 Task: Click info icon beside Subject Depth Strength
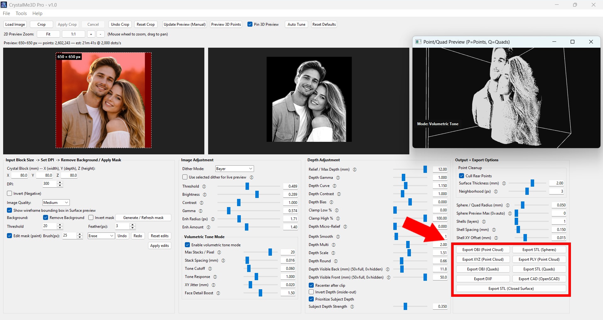352,307
